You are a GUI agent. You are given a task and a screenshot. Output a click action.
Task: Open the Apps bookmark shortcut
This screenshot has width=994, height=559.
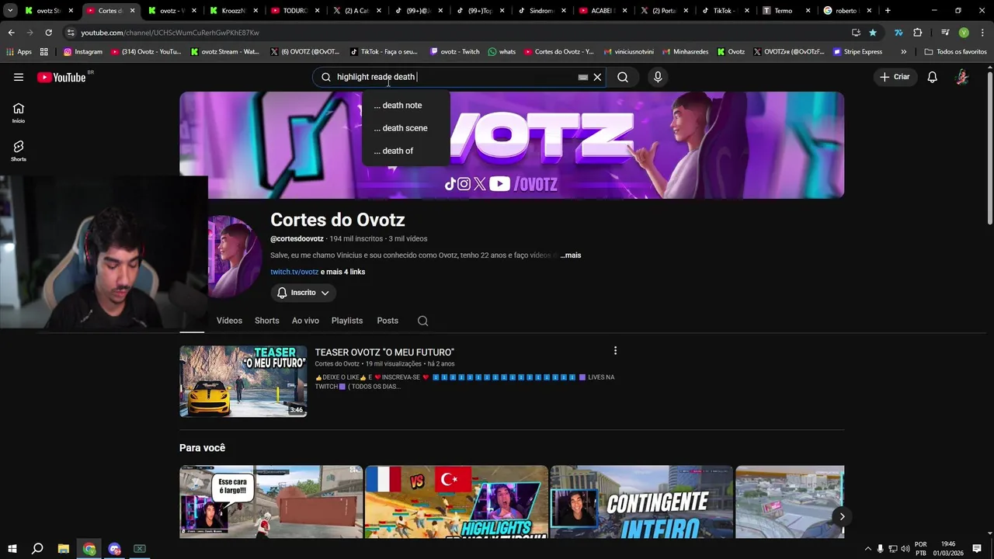click(x=19, y=52)
